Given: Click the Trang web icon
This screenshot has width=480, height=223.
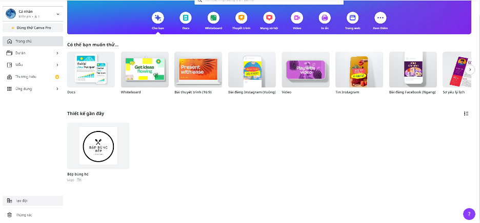Looking at the screenshot, I should click(x=352, y=18).
